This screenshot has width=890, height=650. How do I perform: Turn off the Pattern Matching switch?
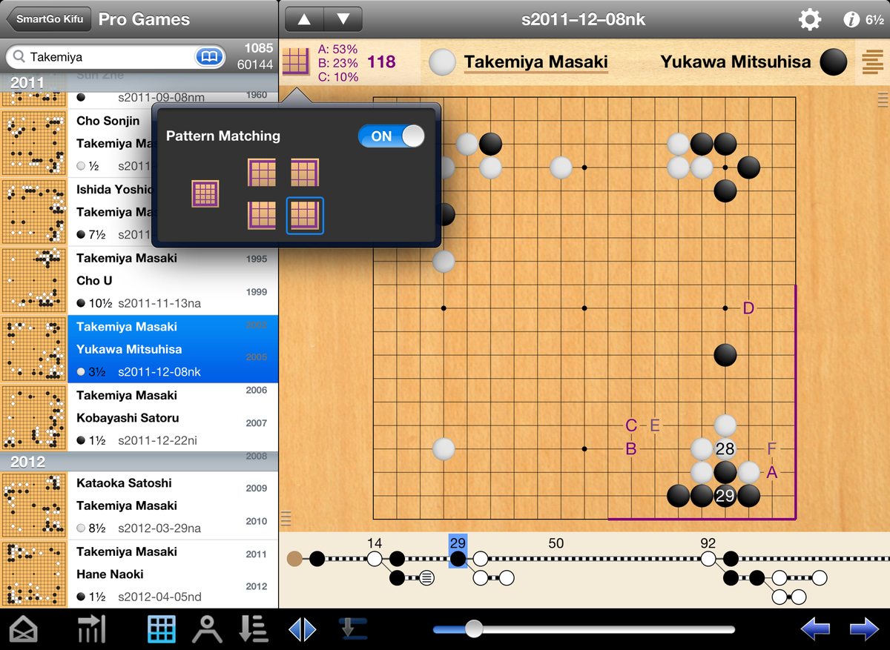point(391,136)
